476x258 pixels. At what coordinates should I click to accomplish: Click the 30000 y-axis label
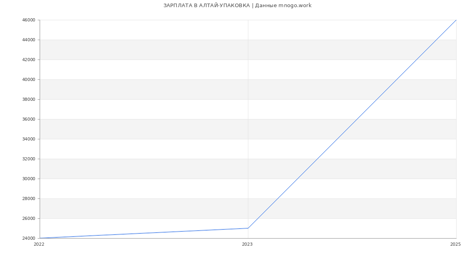29,179
